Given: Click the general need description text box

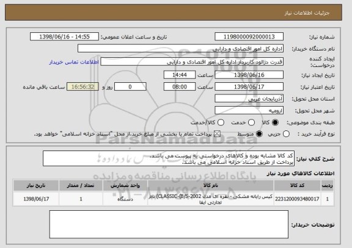Looking at the screenshot, I should (x=169, y=158).
